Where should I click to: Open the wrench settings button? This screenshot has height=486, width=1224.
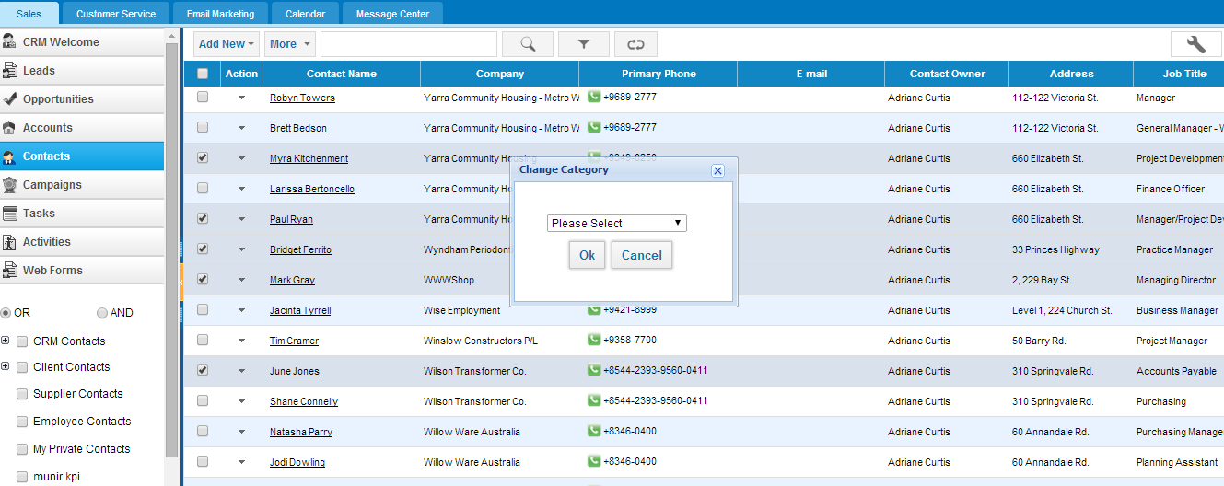[1195, 43]
